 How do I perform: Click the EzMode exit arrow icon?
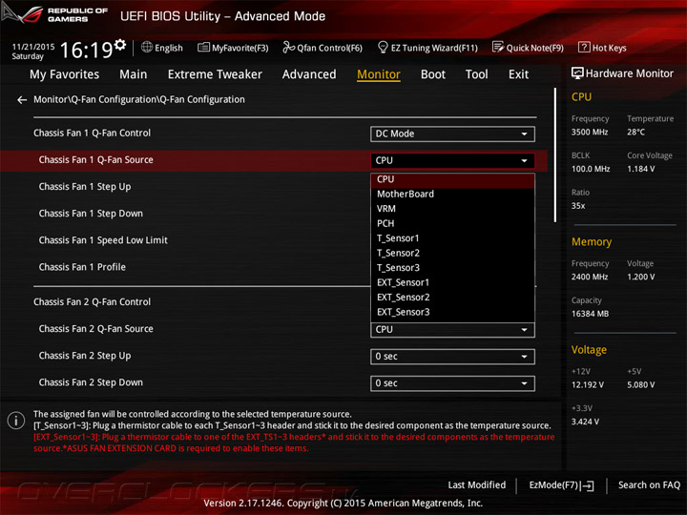tap(588, 485)
